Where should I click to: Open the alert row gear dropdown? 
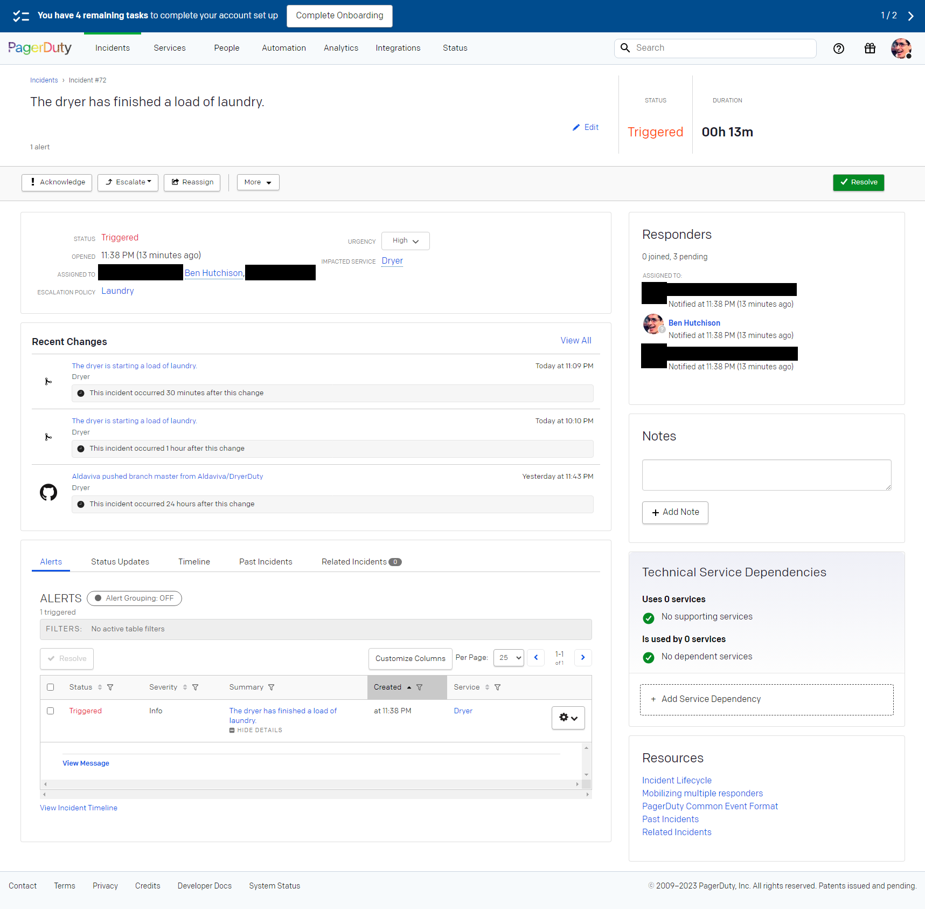[568, 718]
